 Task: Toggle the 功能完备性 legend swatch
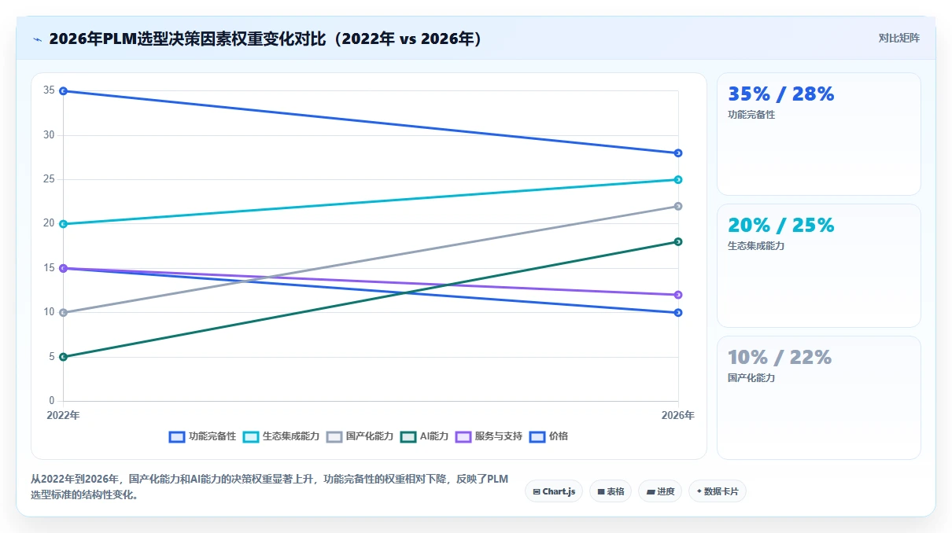[177, 436]
